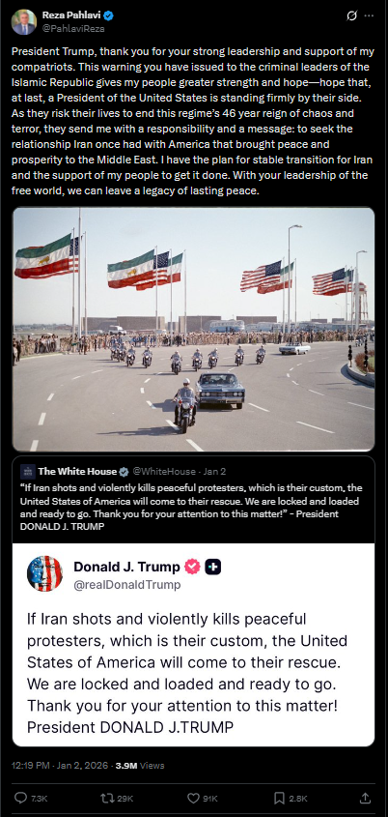This screenshot has width=388, height=817.
Task: Click the 12:19 PM Jan 2, 2026 timestamp
Action: 60,766
